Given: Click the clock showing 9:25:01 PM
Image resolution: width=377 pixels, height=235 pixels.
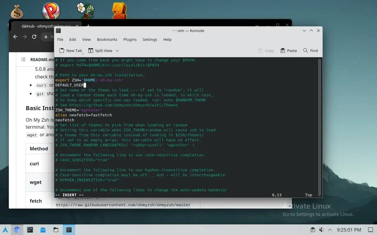Looking at the screenshot, I should coord(349,230).
